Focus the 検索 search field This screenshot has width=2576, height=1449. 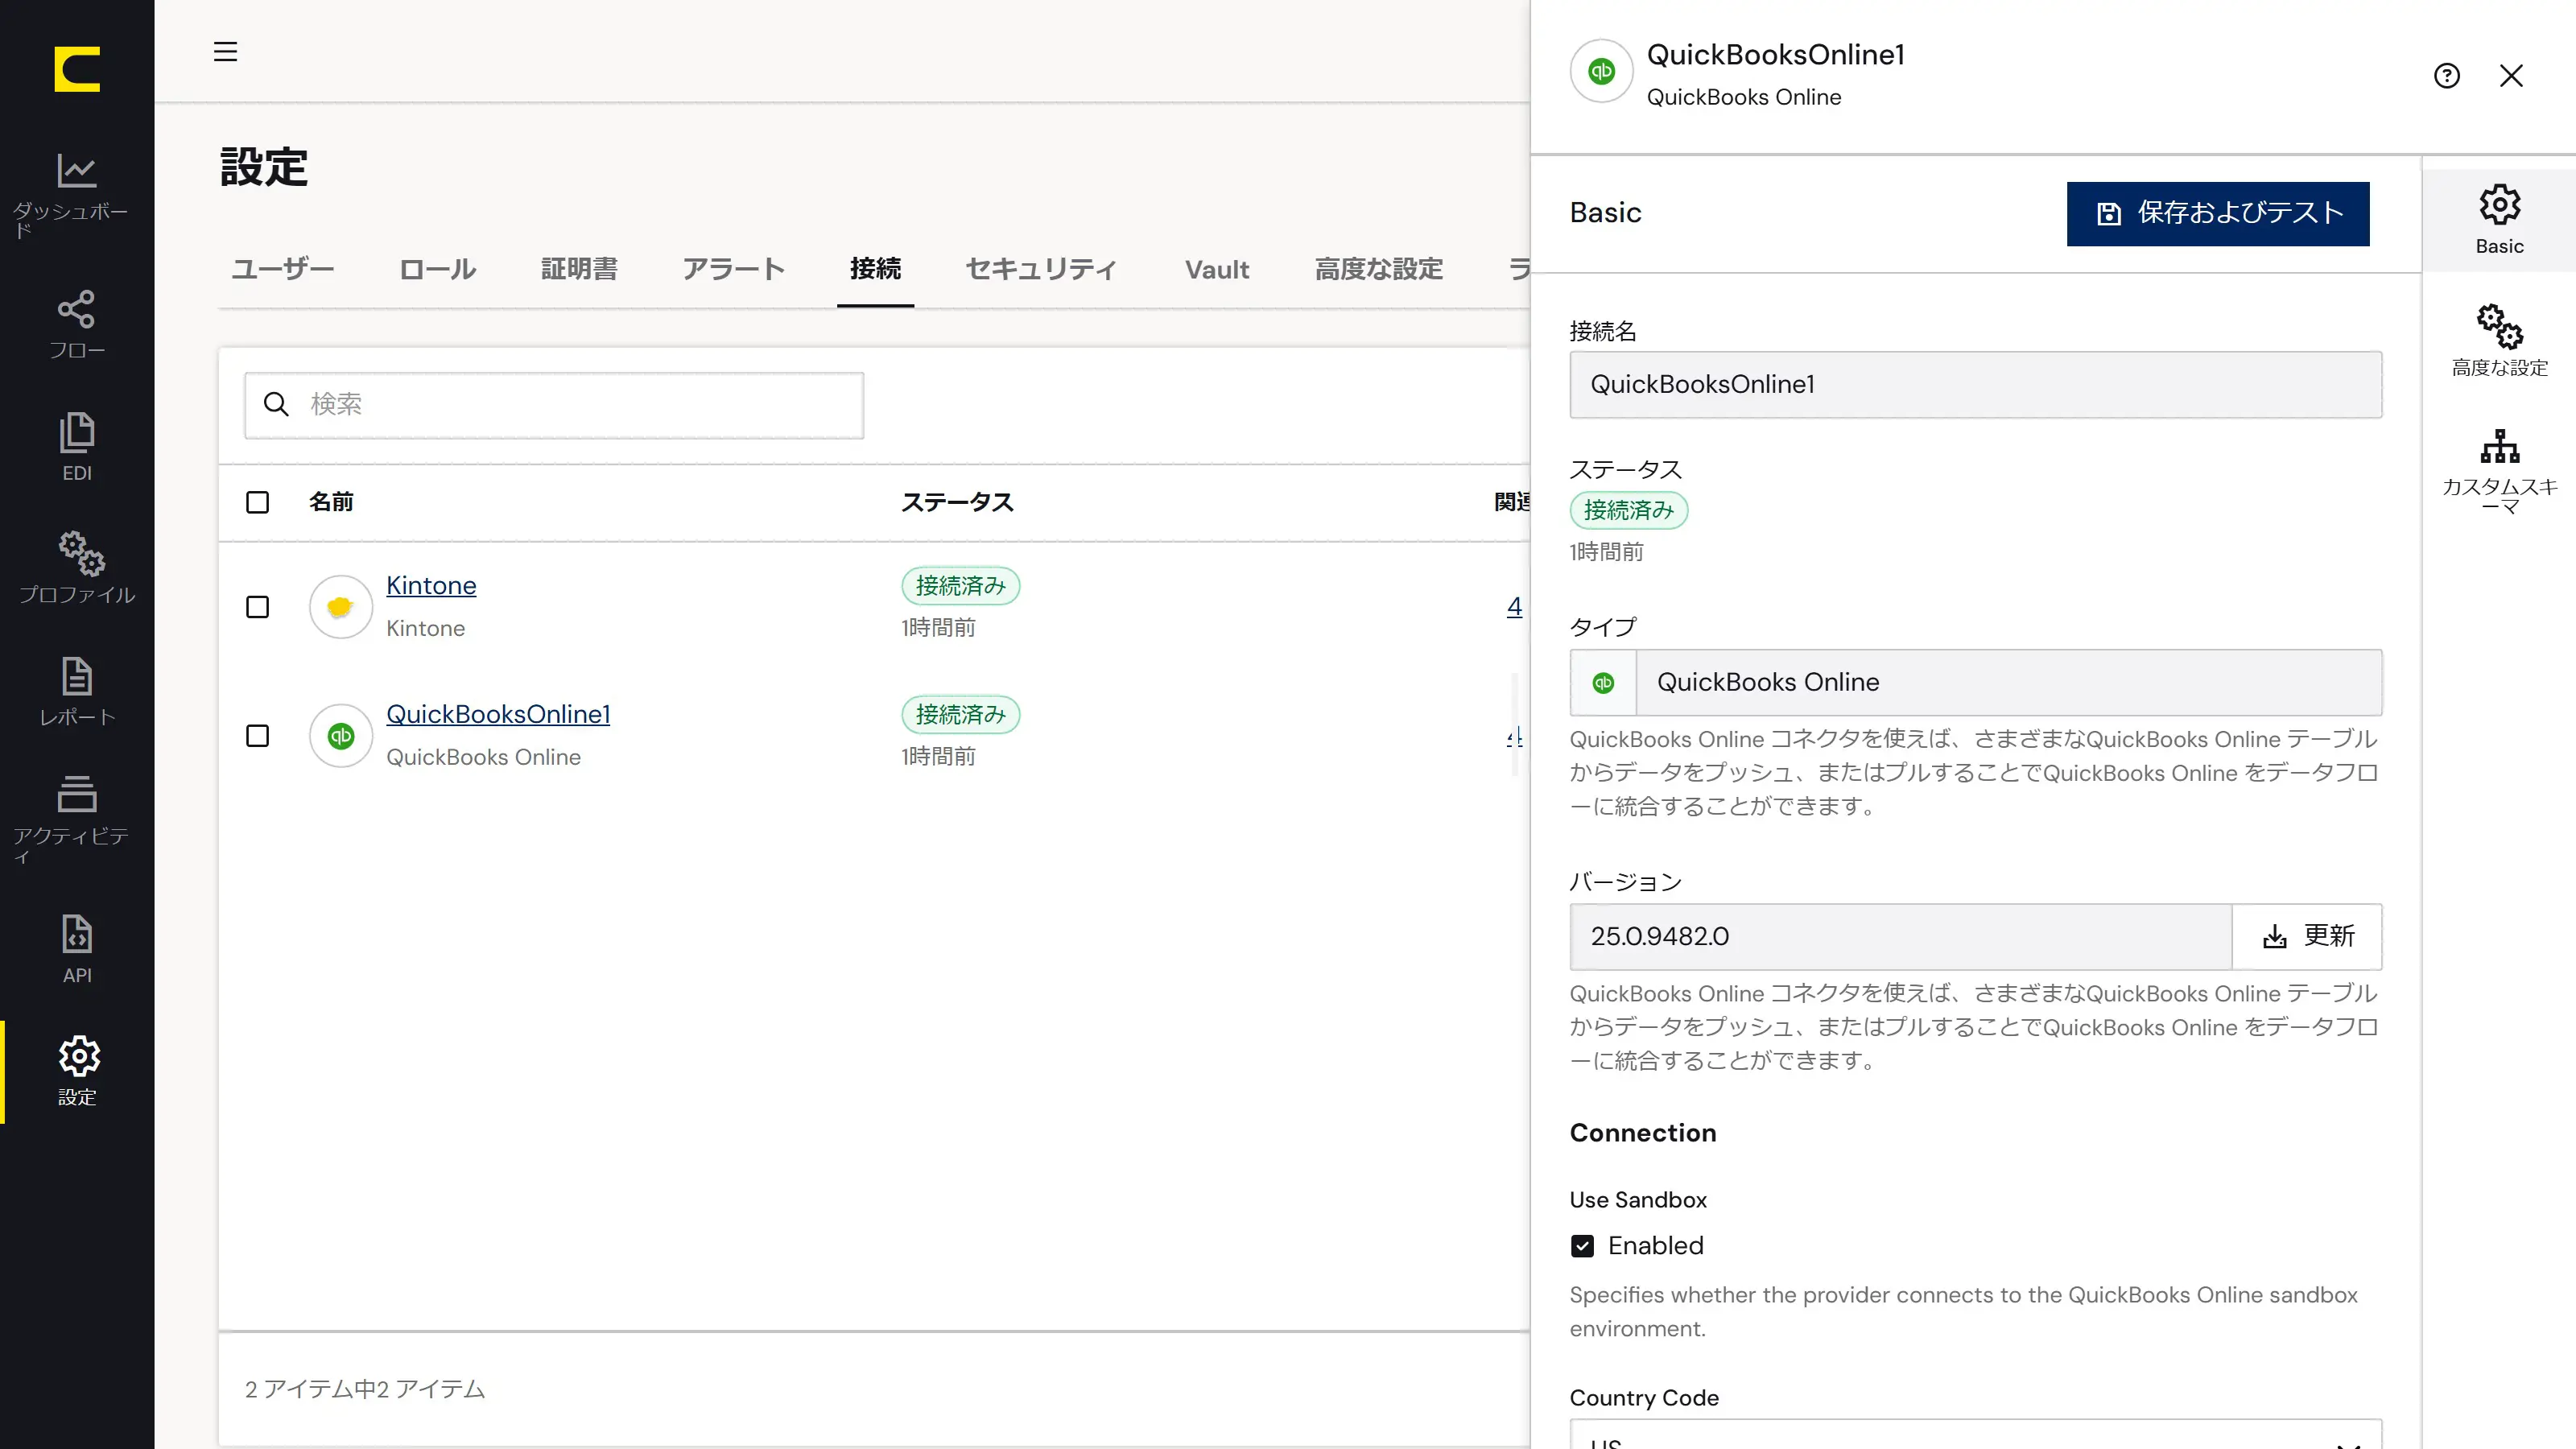[554, 405]
